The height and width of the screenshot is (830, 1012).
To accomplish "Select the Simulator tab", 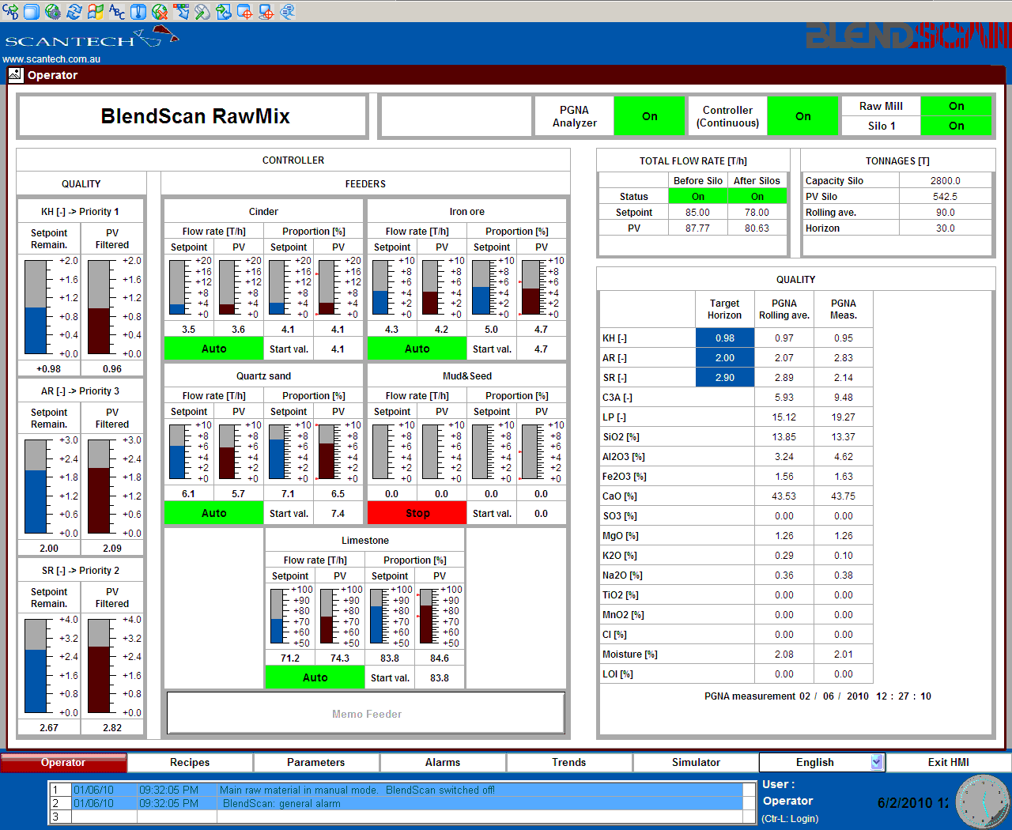I will tap(696, 762).
